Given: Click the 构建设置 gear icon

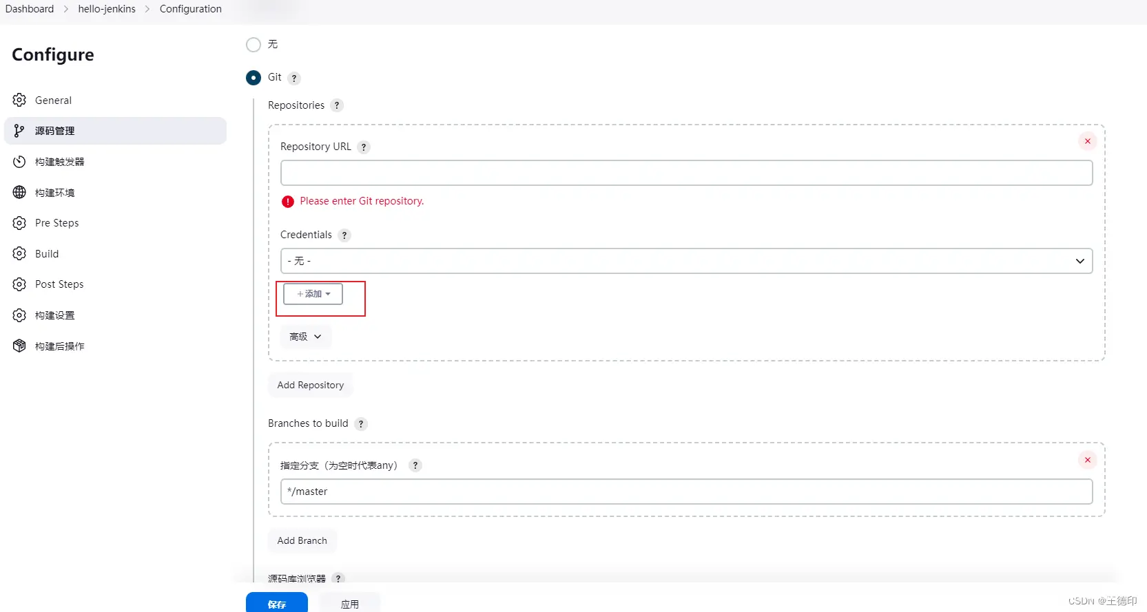Looking at the screenshot, I should coord(19,315).
